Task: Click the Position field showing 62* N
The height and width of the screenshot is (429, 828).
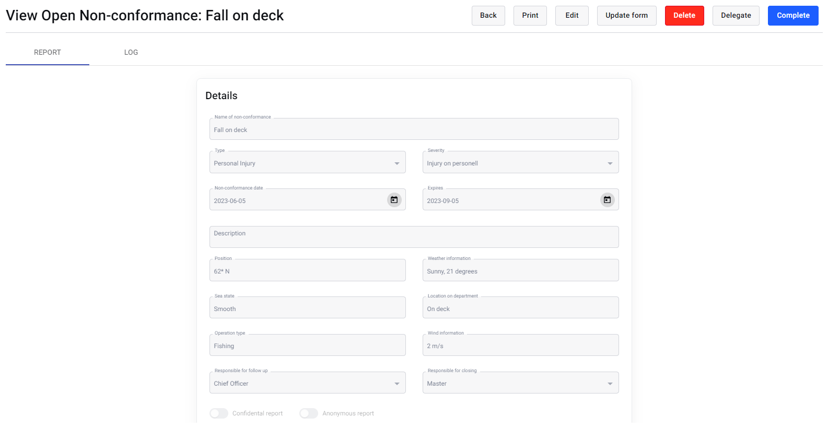Action: 308,270
